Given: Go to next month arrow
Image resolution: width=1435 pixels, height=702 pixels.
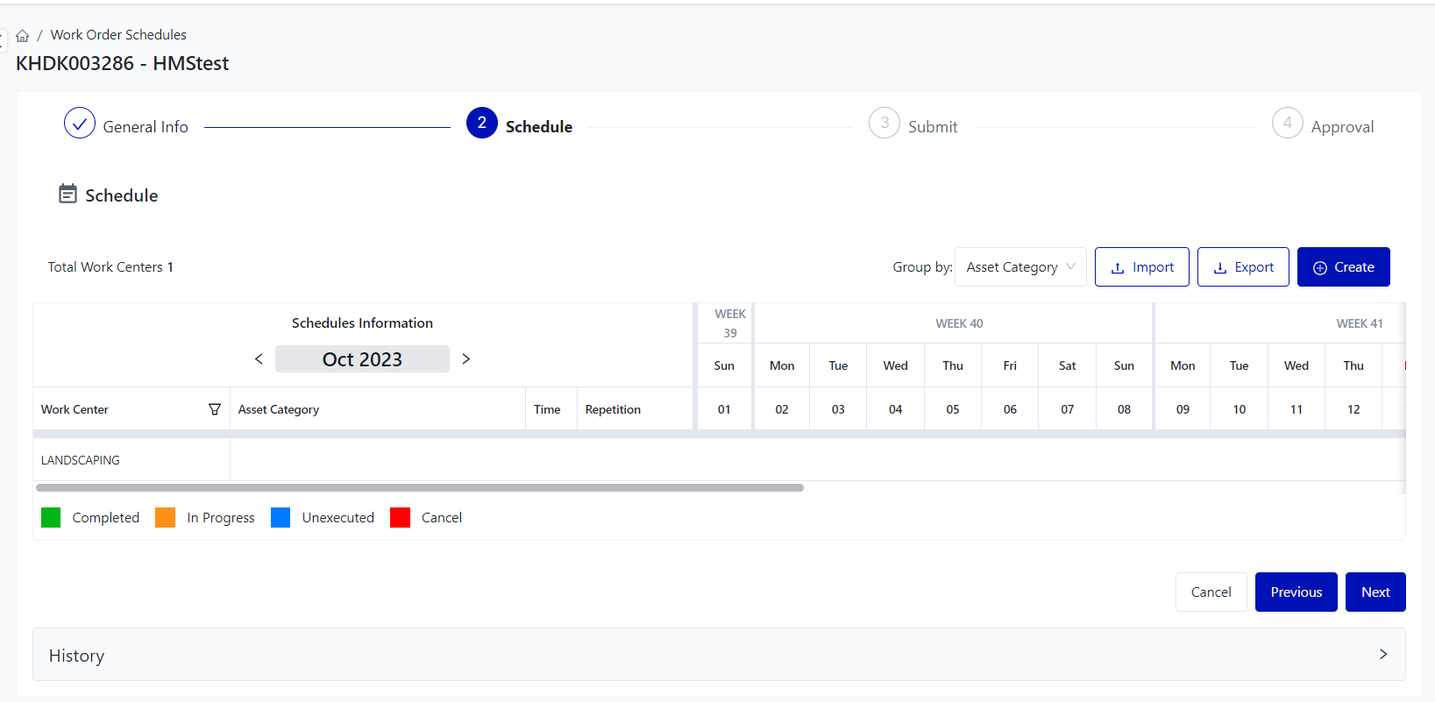Looking at the screenshot, I should click(466, 359).
